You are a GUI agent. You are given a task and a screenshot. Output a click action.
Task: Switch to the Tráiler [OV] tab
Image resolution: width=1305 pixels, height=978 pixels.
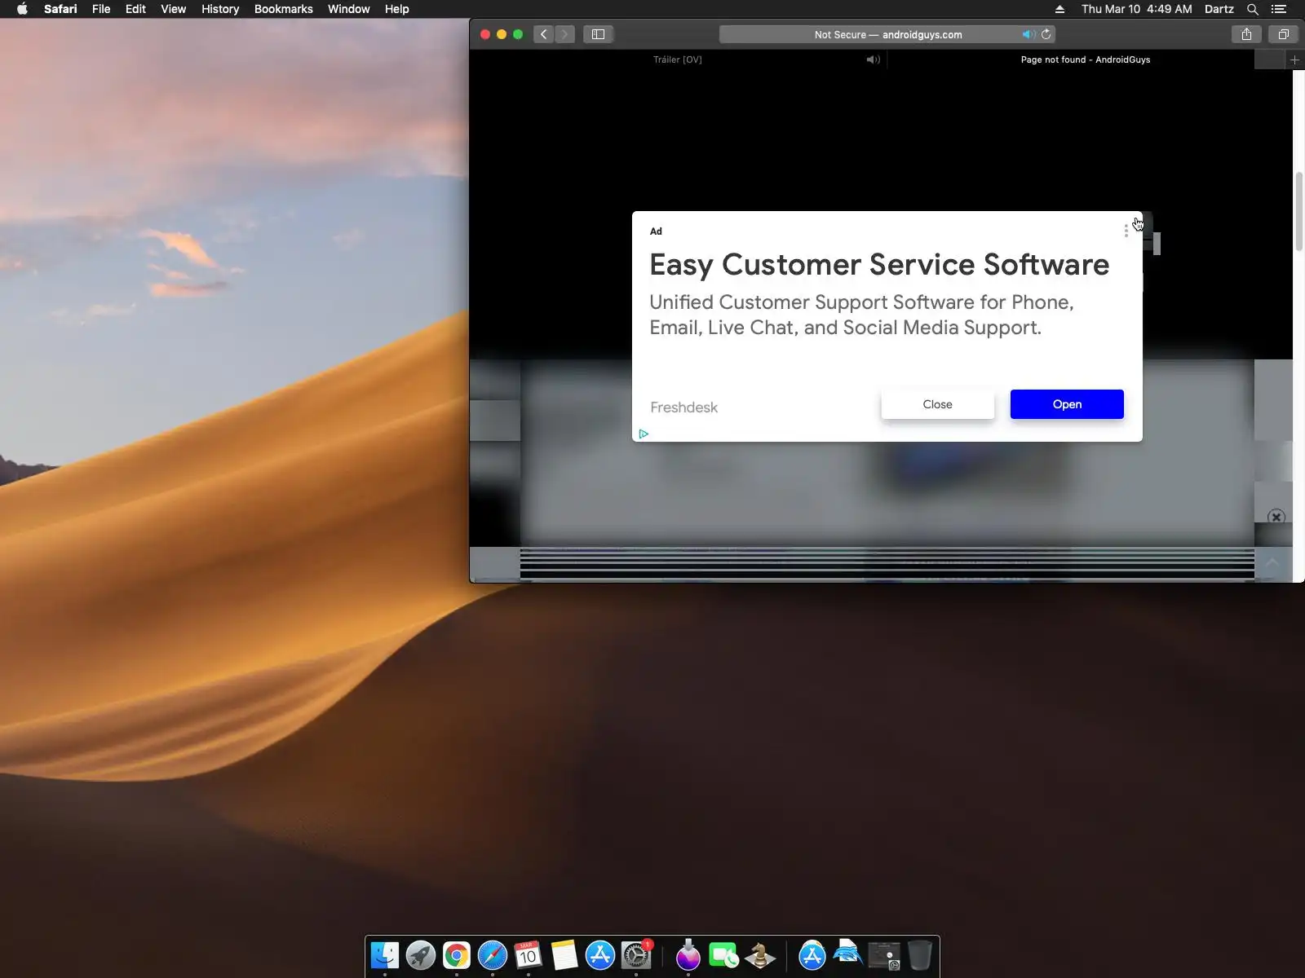tap(678, 59)
